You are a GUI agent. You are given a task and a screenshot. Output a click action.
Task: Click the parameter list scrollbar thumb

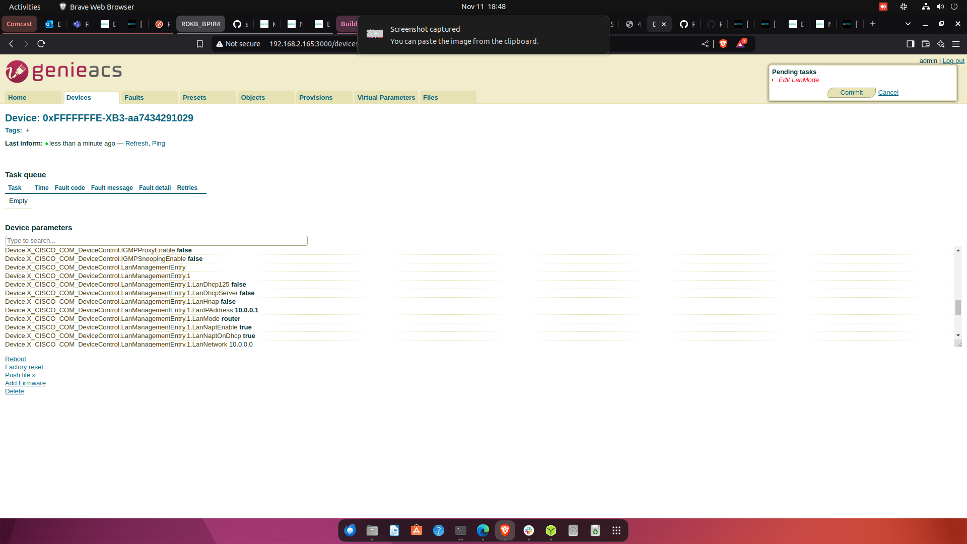(958, 307)
